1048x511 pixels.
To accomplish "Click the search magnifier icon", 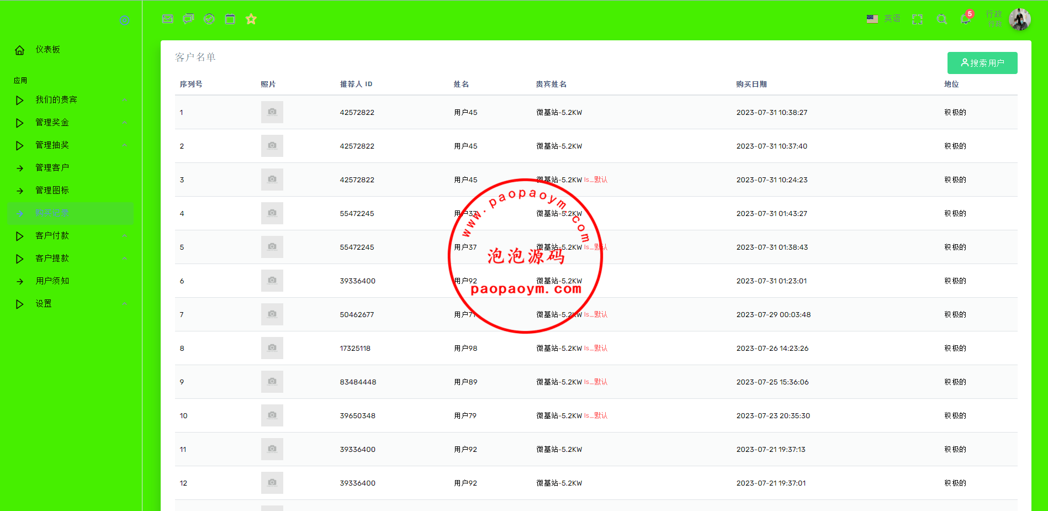I will point(942,19).
